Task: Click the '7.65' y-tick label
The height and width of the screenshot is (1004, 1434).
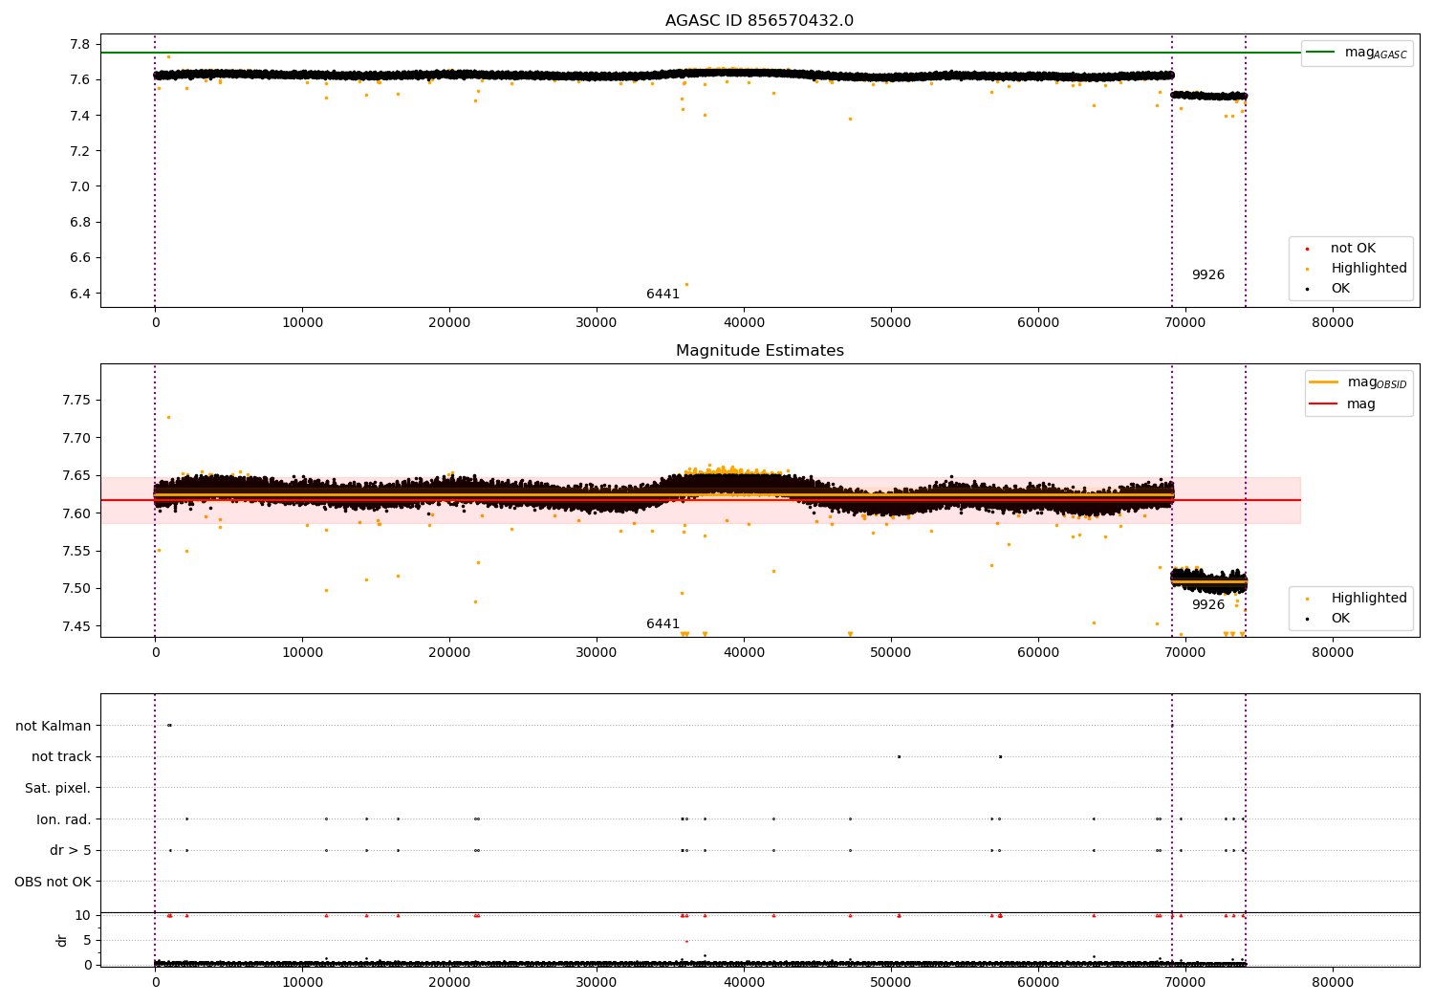Action: click(76, 476)
